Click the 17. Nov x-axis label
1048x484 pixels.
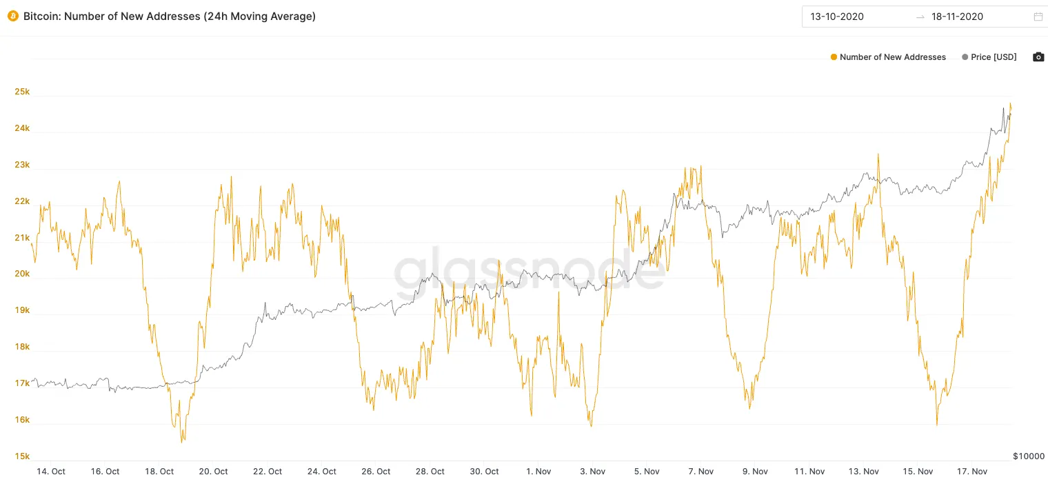pos(972,472)
